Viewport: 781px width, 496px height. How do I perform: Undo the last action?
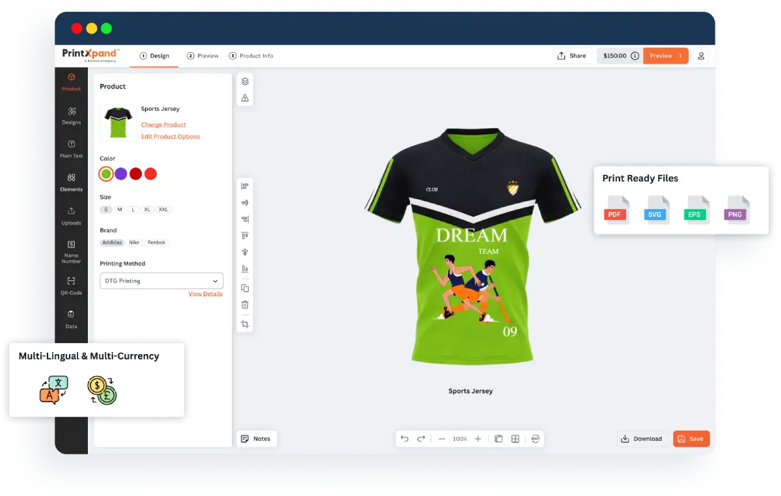(x=404, y=439)
